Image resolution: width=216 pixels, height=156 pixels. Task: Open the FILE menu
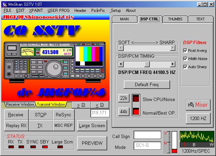[x=7, y=11]
